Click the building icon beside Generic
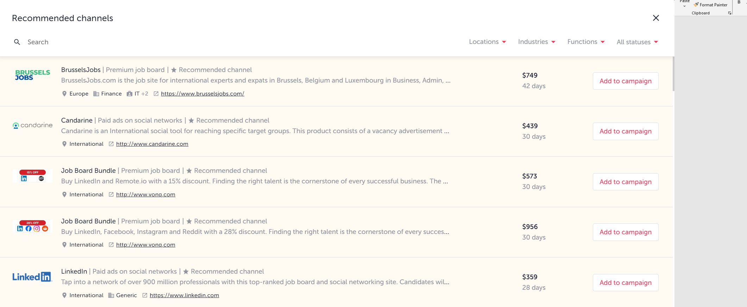 point(111,295)
